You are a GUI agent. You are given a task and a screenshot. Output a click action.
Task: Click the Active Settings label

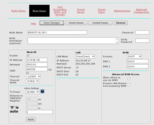pos(32,88)
